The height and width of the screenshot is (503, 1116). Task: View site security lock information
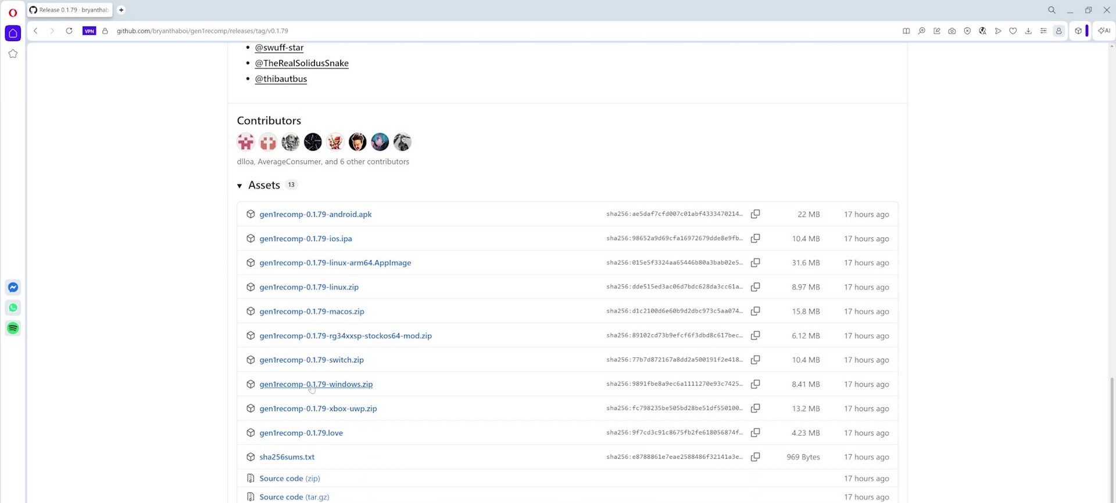(x=105, y=31)
